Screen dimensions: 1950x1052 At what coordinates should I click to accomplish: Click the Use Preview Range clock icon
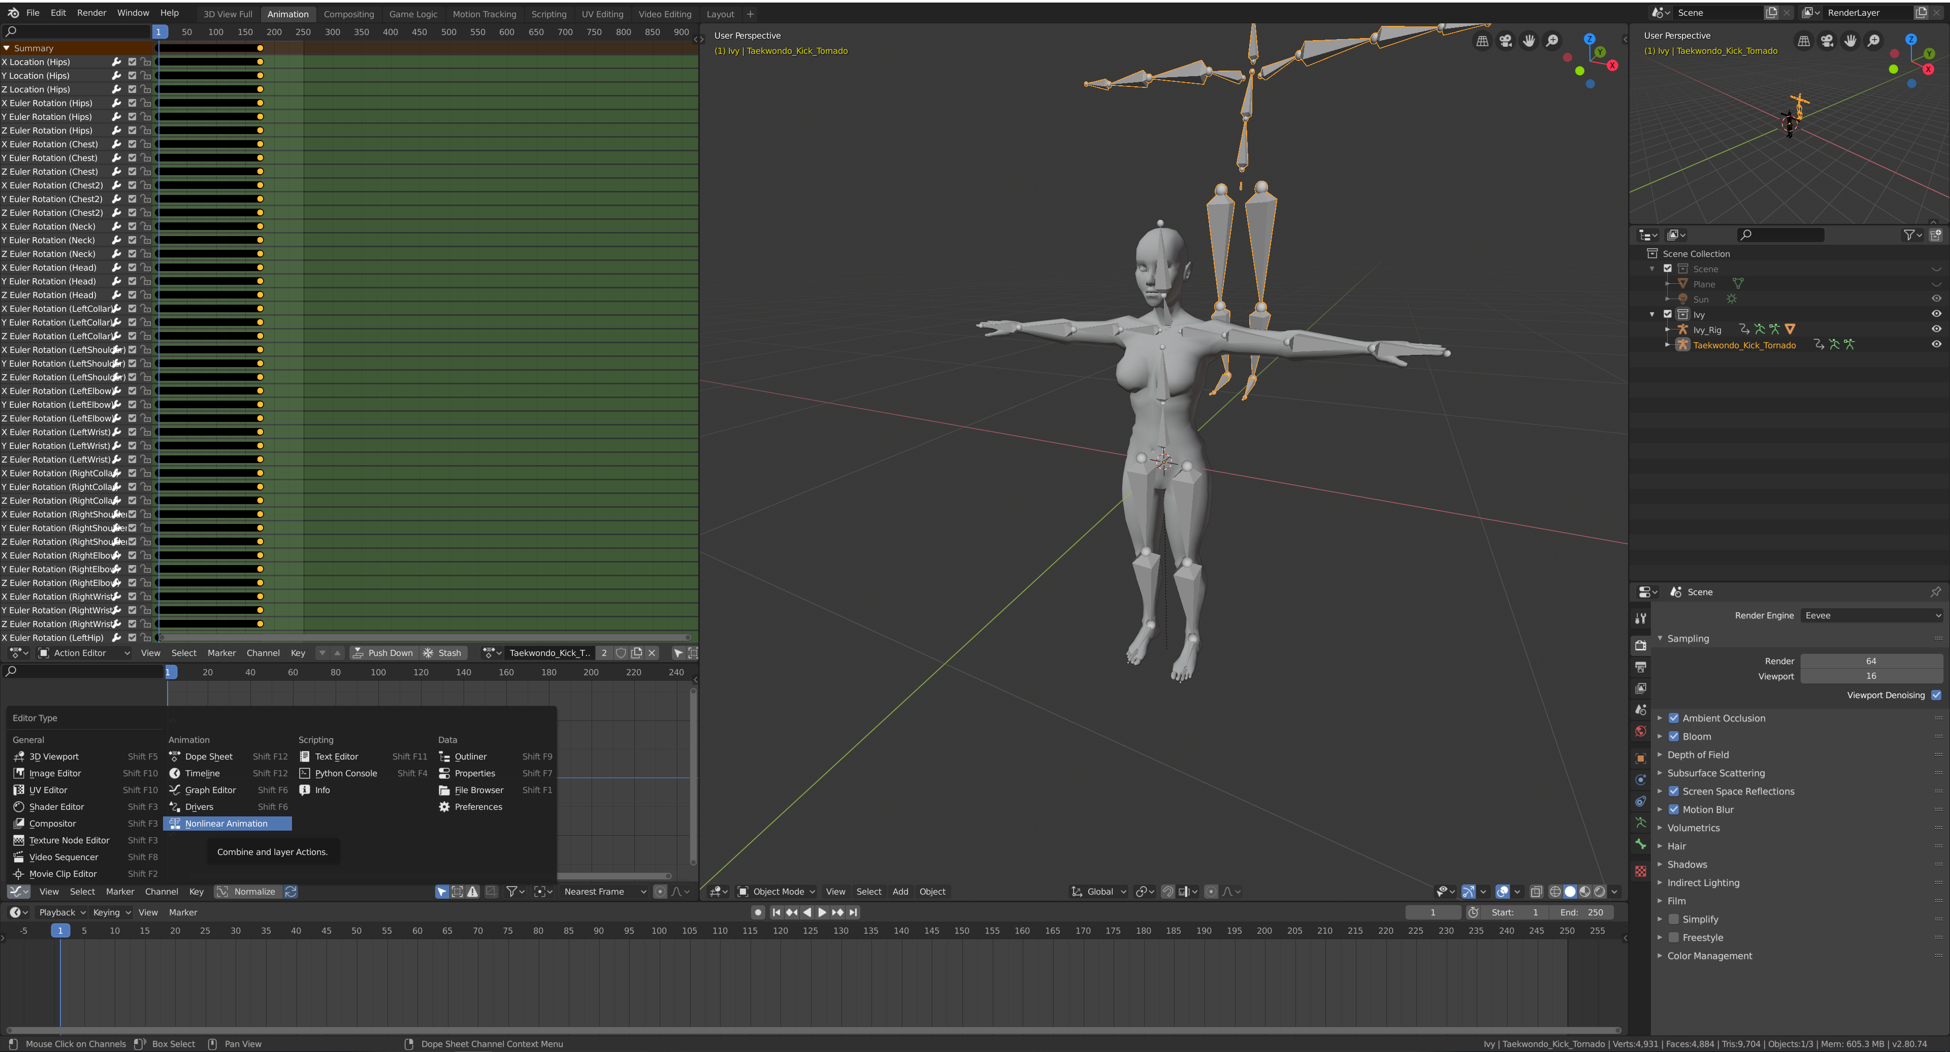click(1473, 913)
